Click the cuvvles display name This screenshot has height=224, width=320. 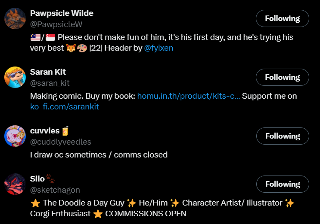coord(45,130)
